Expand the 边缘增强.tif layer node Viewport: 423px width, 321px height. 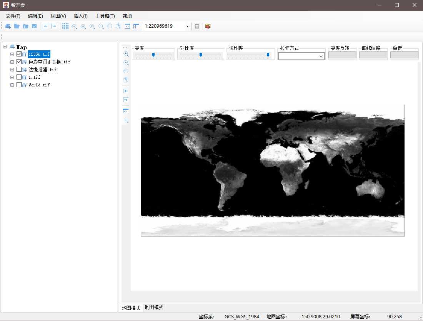[12, 69]
